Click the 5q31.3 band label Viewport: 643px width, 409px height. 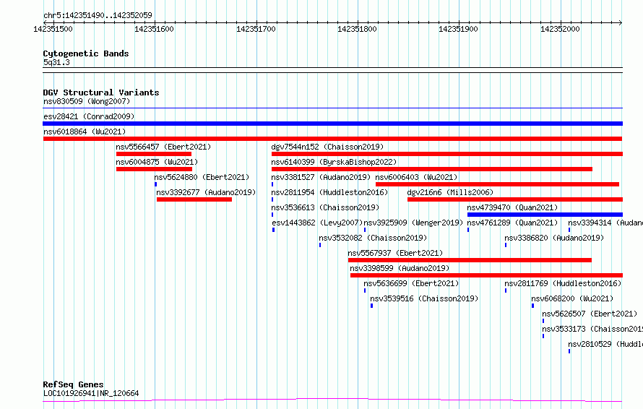coord(56,62)
